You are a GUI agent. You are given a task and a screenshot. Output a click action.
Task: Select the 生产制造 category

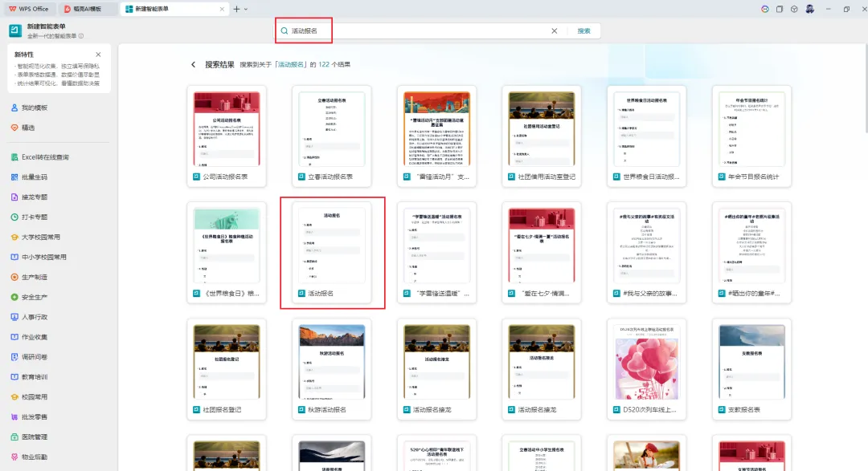(x=30, y=277)
